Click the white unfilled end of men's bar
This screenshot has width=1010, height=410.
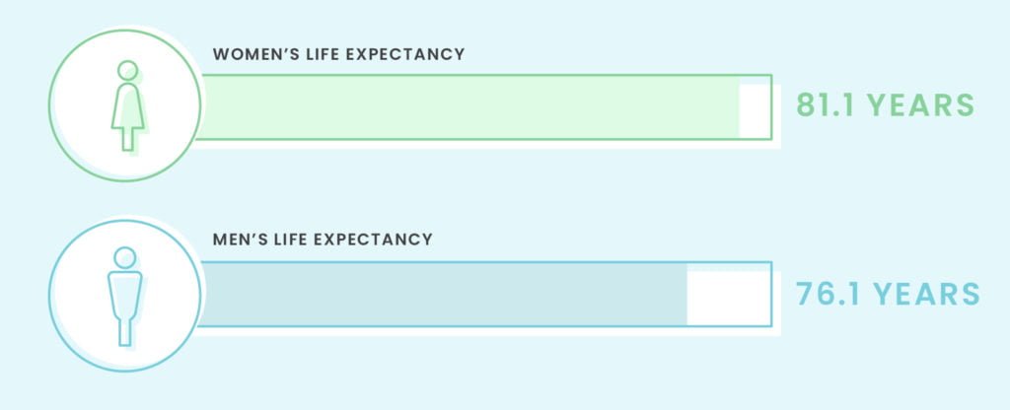point(728,295)
